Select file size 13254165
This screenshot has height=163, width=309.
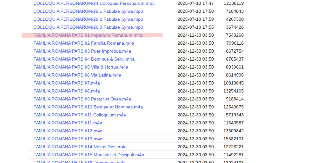[234, 91]
